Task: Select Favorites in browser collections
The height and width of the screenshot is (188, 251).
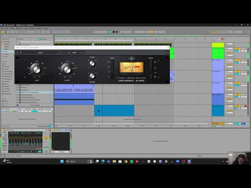Action: point(7,42)
